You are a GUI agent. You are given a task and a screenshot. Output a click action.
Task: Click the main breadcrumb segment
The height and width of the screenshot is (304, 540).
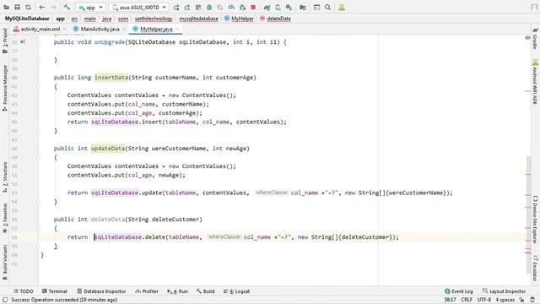[x=90, y=19]
